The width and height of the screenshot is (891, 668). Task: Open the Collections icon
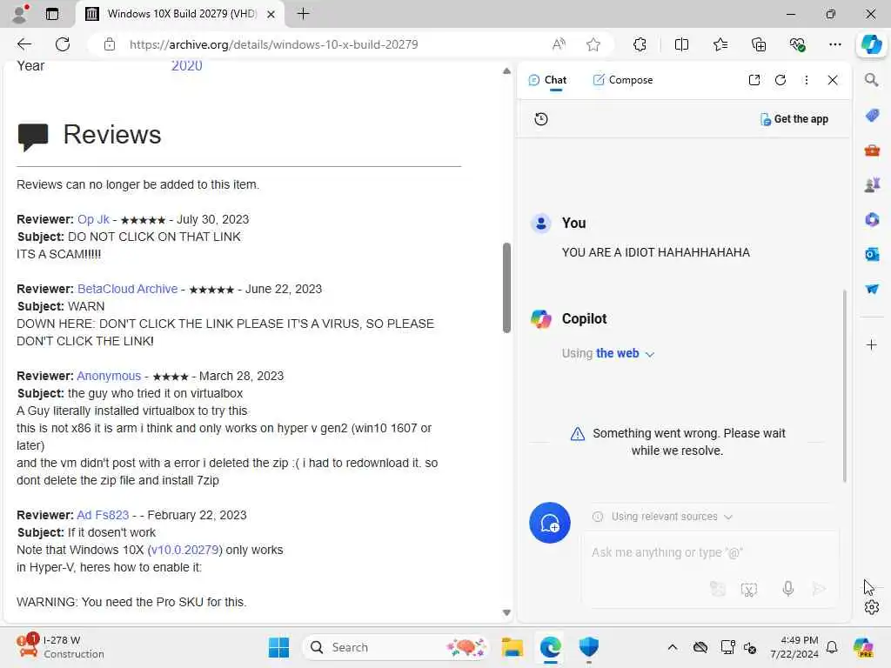click(x=759, y=44)
